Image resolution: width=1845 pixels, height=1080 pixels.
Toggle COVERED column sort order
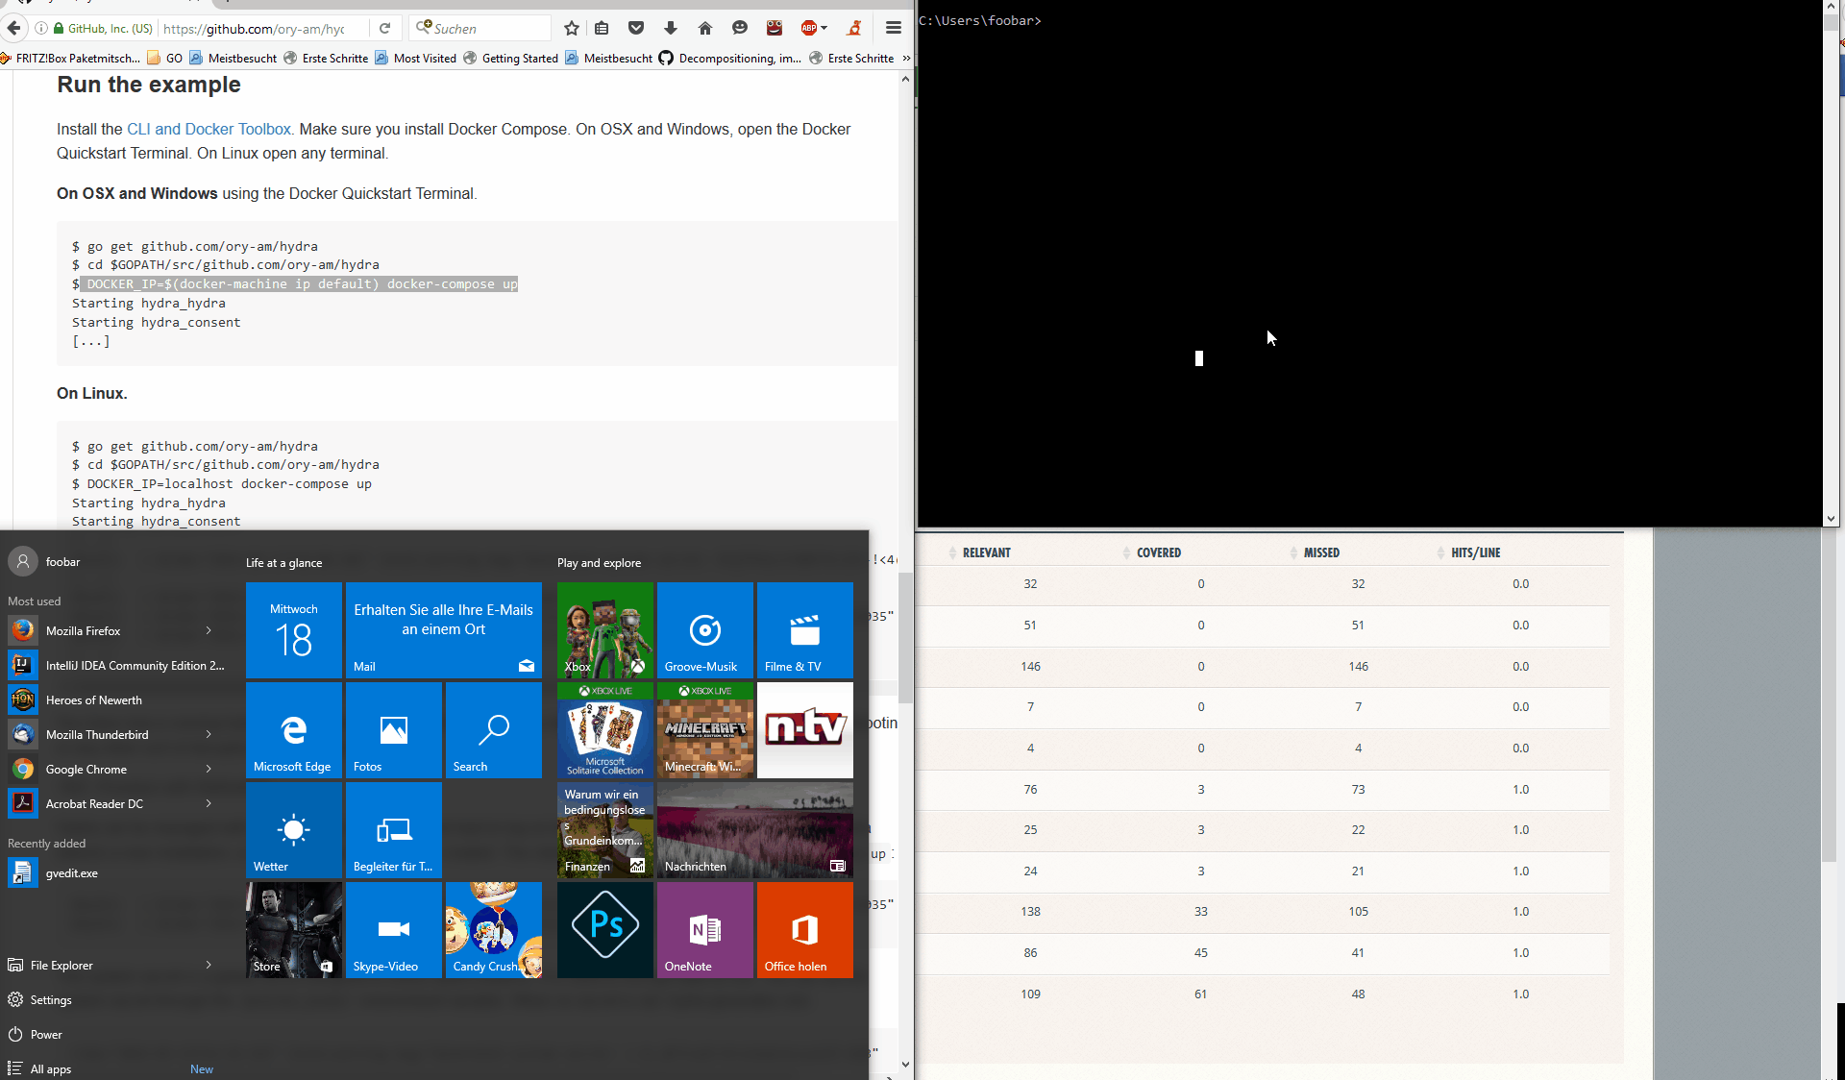(x=1159, y=552)
